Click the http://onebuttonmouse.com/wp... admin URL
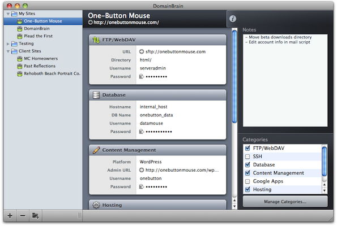The image size is (337, 226). 182,170
